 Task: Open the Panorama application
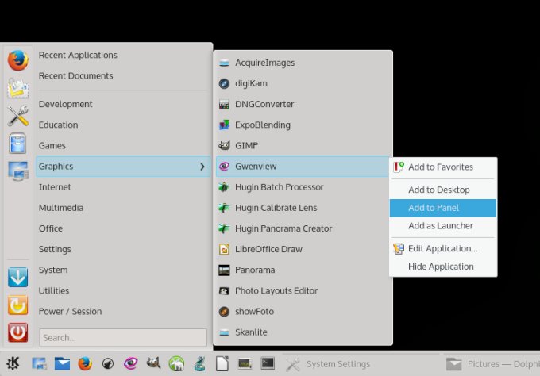click(x=303, y=270)
